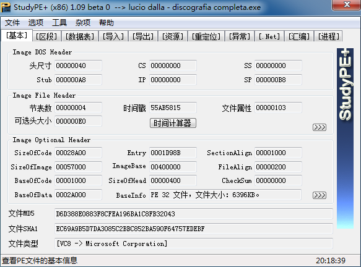Screen dimensions: 361x267
Task: Click the SizeOfImage field 00057000
Action: [78, 167]
